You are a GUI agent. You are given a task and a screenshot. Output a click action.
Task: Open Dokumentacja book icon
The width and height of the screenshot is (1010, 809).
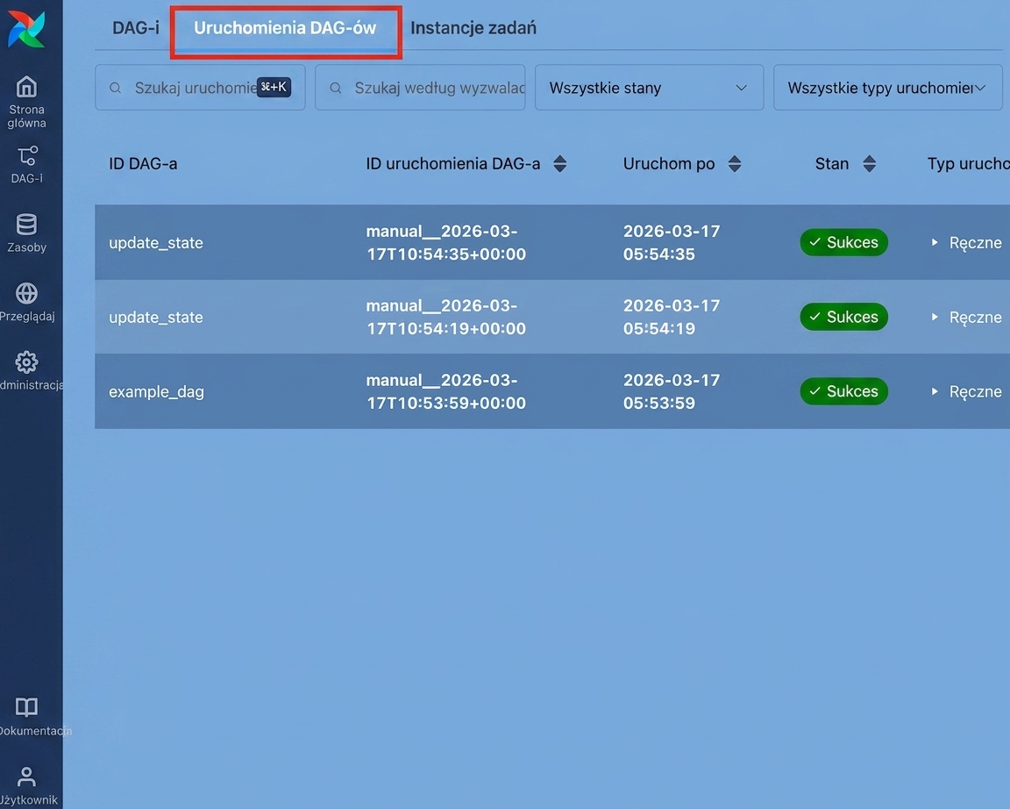(26, 707)
